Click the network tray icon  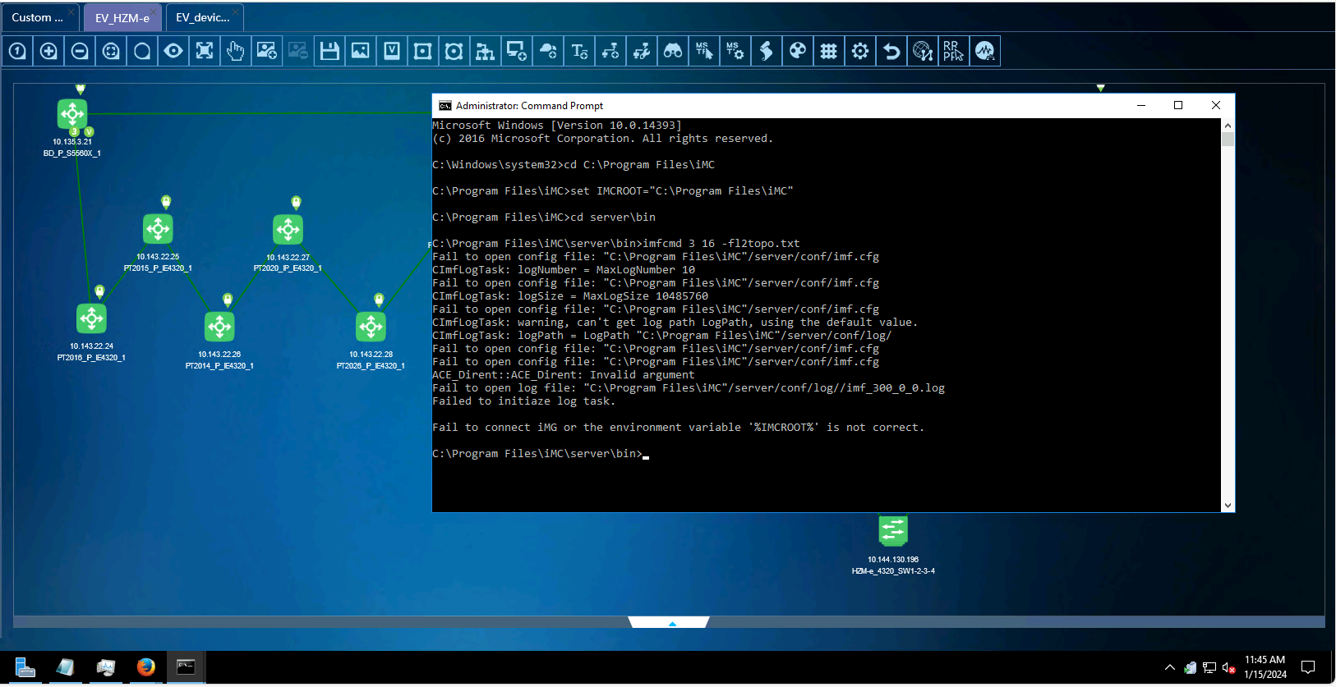pyautogui.click(x=1209, y=668)
